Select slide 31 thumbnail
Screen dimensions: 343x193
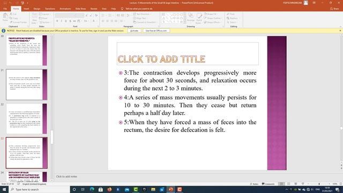[x=26, y=85]
